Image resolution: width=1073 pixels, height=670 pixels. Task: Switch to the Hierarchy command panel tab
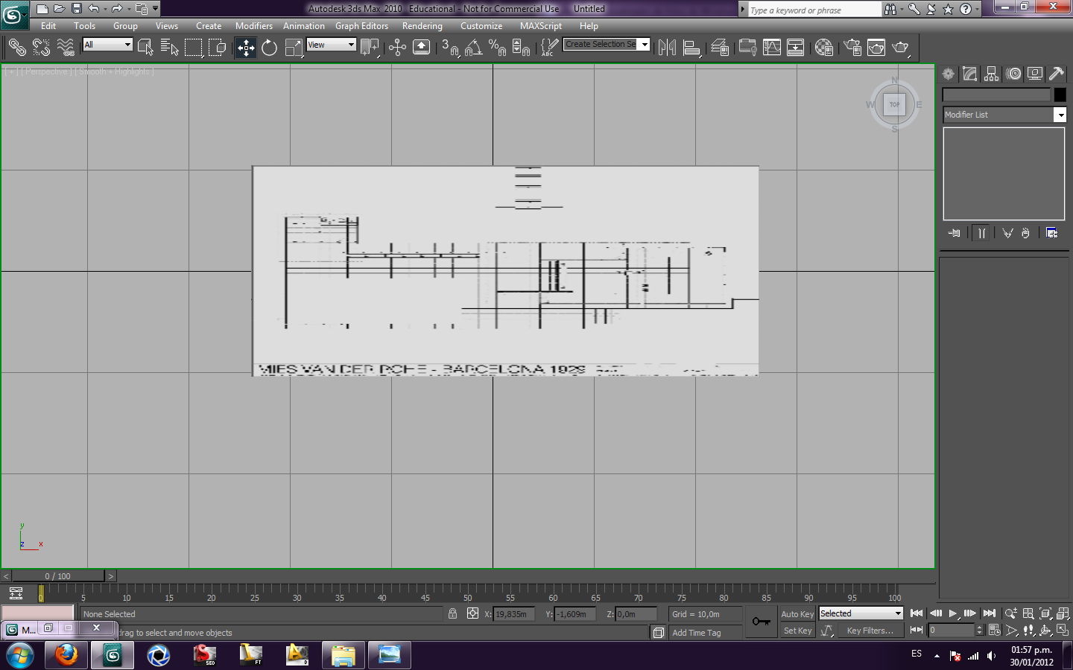point(991,74)
